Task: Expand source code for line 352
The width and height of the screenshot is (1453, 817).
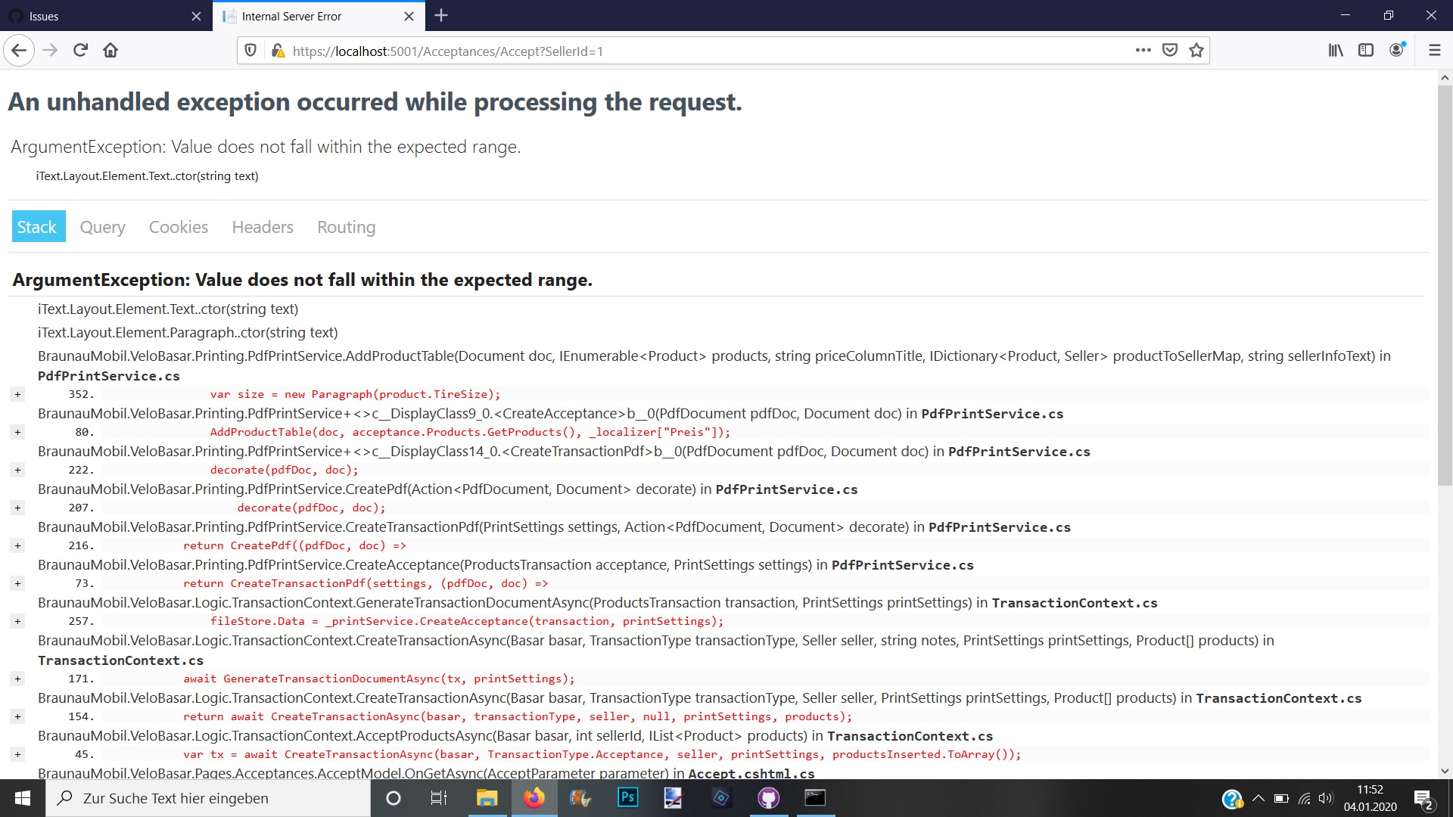Action: [17, 394]
